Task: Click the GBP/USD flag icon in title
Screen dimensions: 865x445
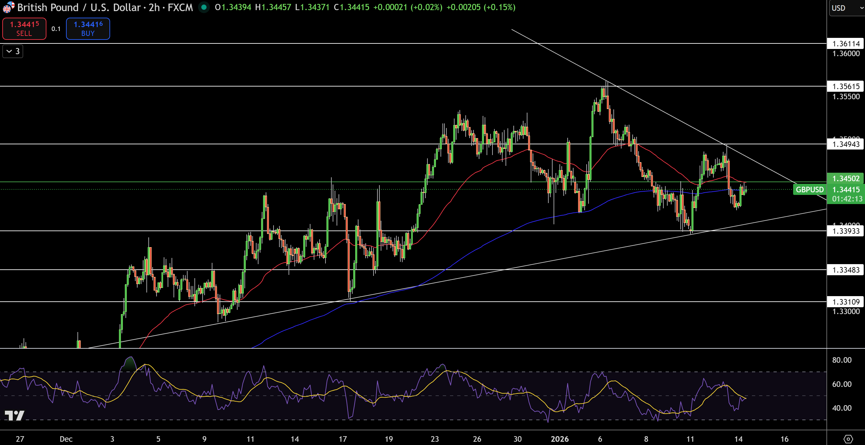Action: [x=8, y=7]
